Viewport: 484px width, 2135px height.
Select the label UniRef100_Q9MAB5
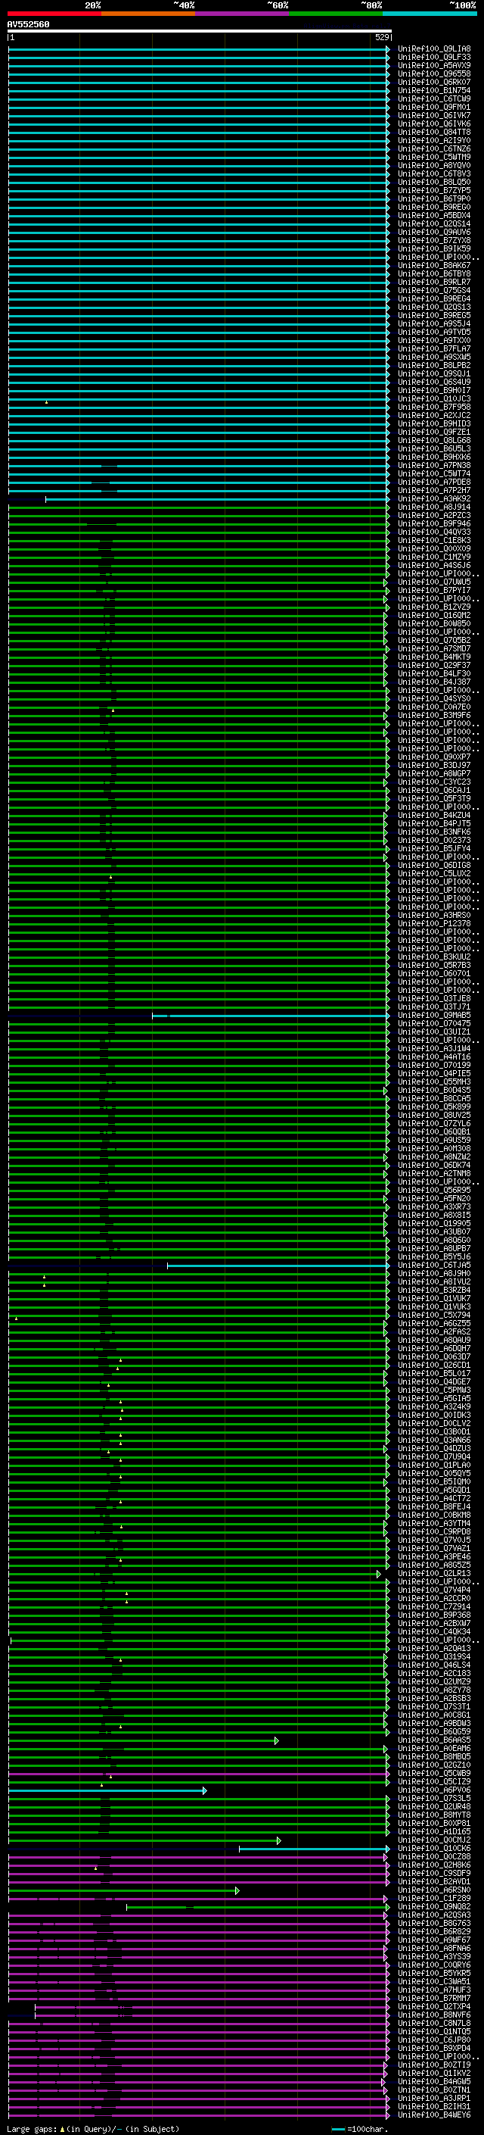[x=434, y=1016]
